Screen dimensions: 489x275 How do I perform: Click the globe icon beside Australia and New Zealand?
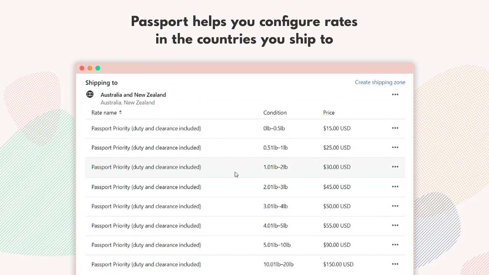[x=90, y=94]
